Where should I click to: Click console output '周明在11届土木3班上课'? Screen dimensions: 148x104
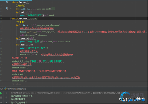coord(22,96)
